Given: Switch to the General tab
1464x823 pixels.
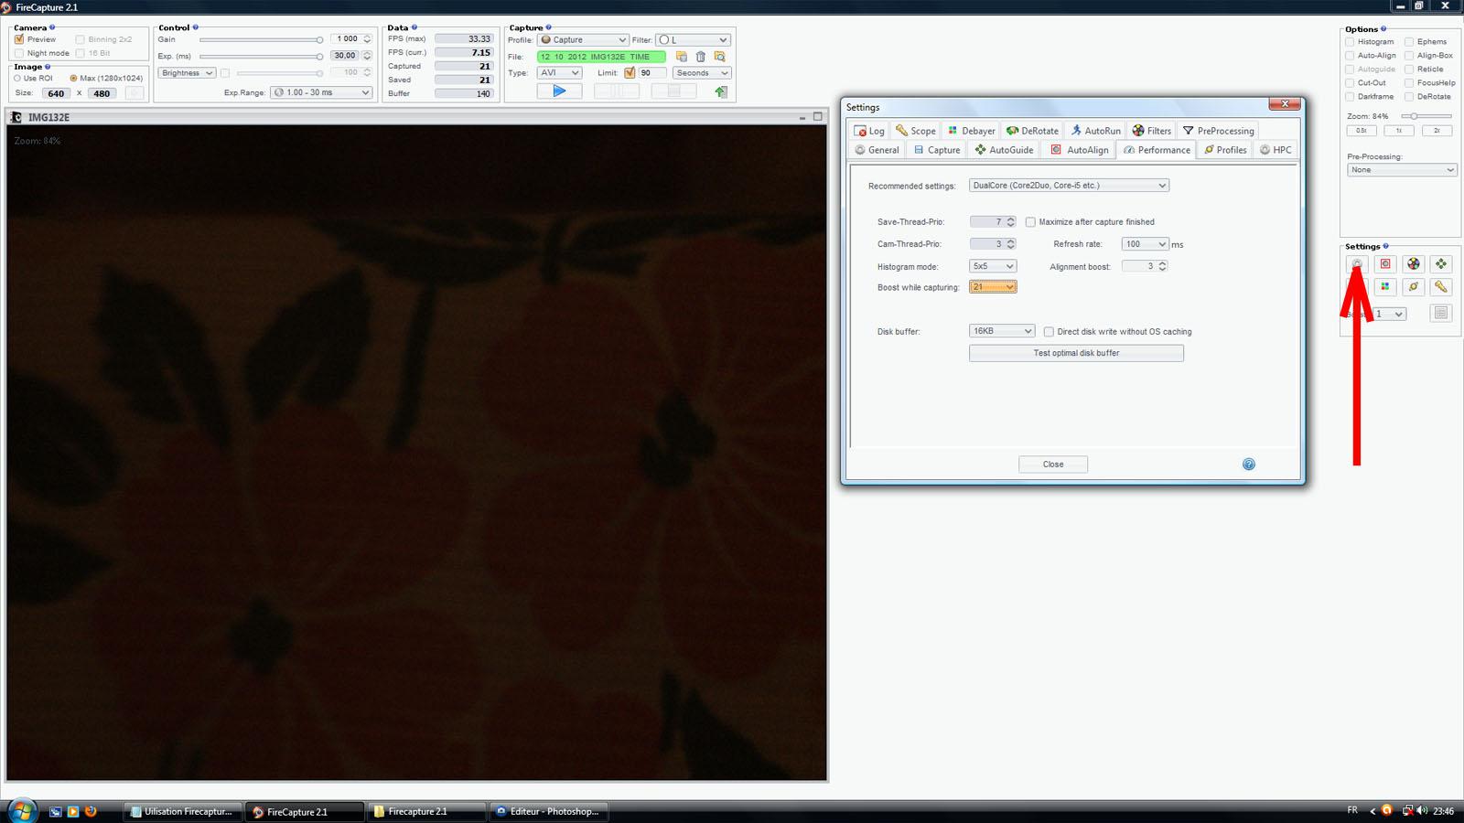Looking at the screenshot, I should (877, 150).
